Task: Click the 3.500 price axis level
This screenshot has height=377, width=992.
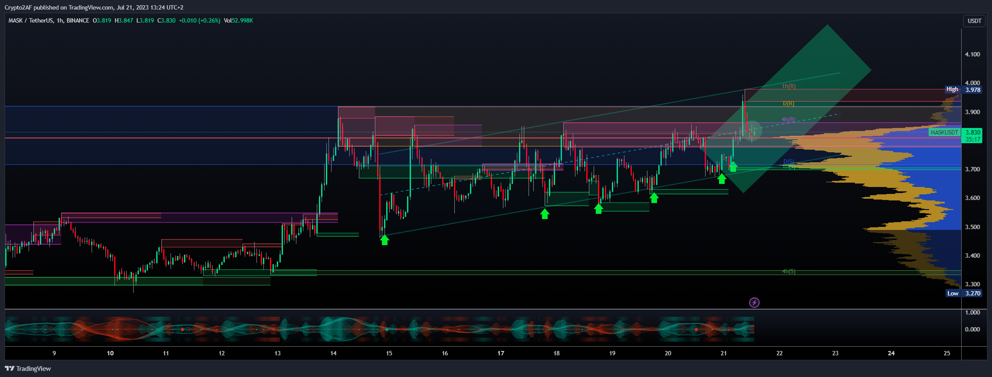Action: (972, 227)
